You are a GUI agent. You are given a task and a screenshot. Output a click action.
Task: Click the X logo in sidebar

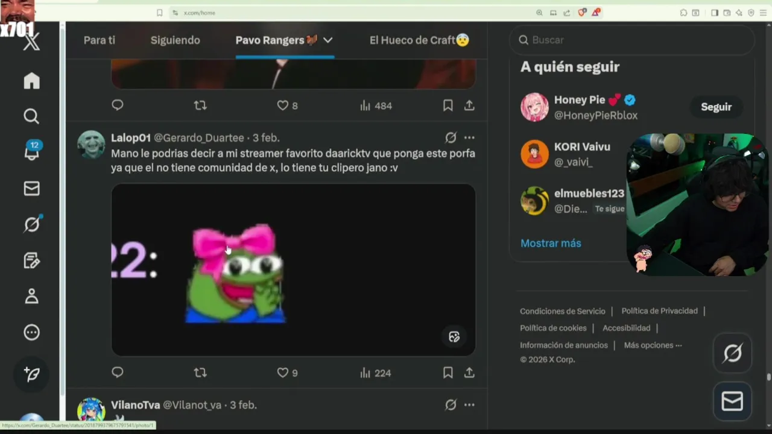click(31, 42)
